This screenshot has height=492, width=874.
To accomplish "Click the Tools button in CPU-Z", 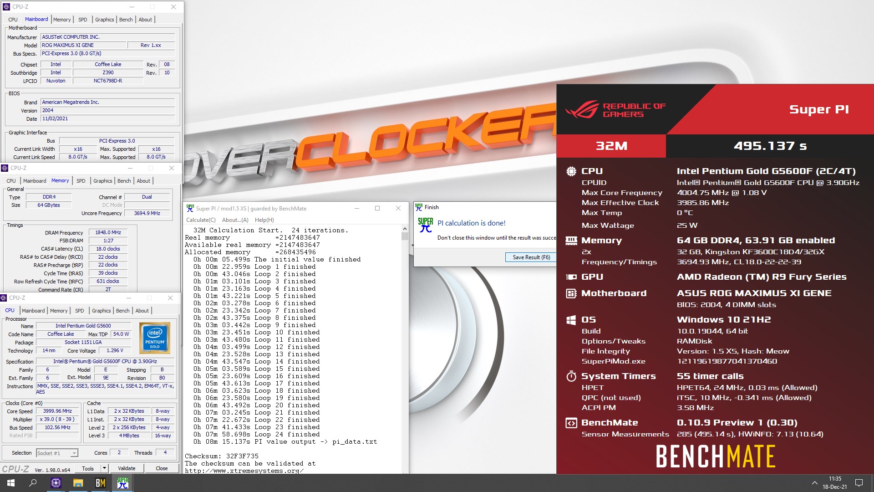I will point(88,468).
